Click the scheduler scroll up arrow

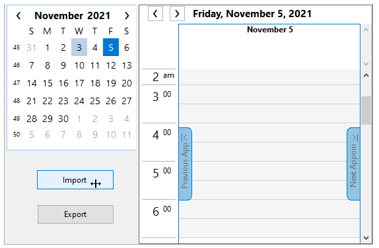point(366,75)
